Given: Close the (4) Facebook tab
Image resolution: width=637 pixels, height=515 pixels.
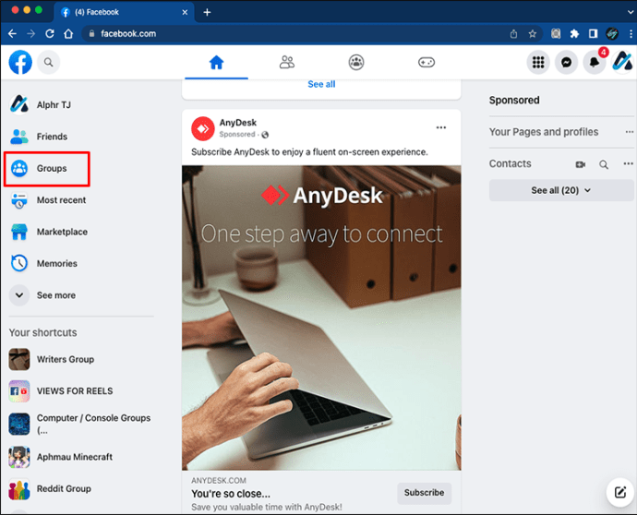Looking at the screenshot, I should tap(185, 12).
